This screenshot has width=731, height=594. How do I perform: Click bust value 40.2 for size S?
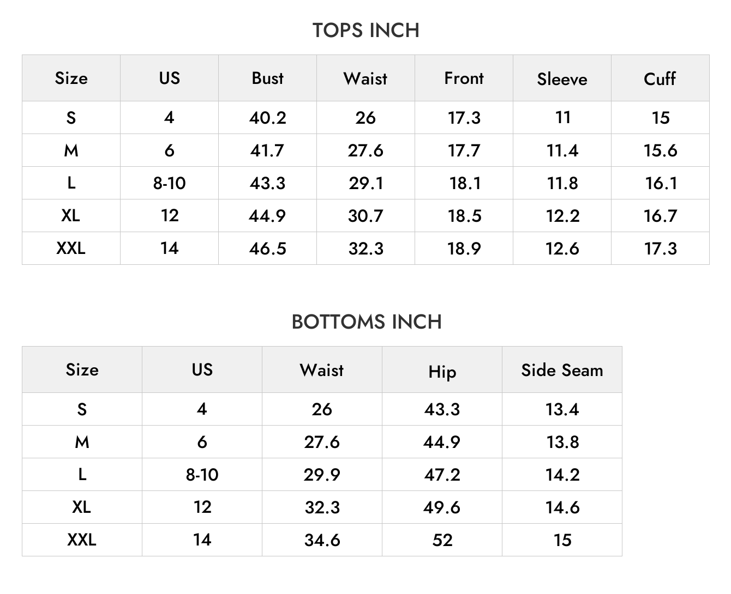[x=267, y=118]
